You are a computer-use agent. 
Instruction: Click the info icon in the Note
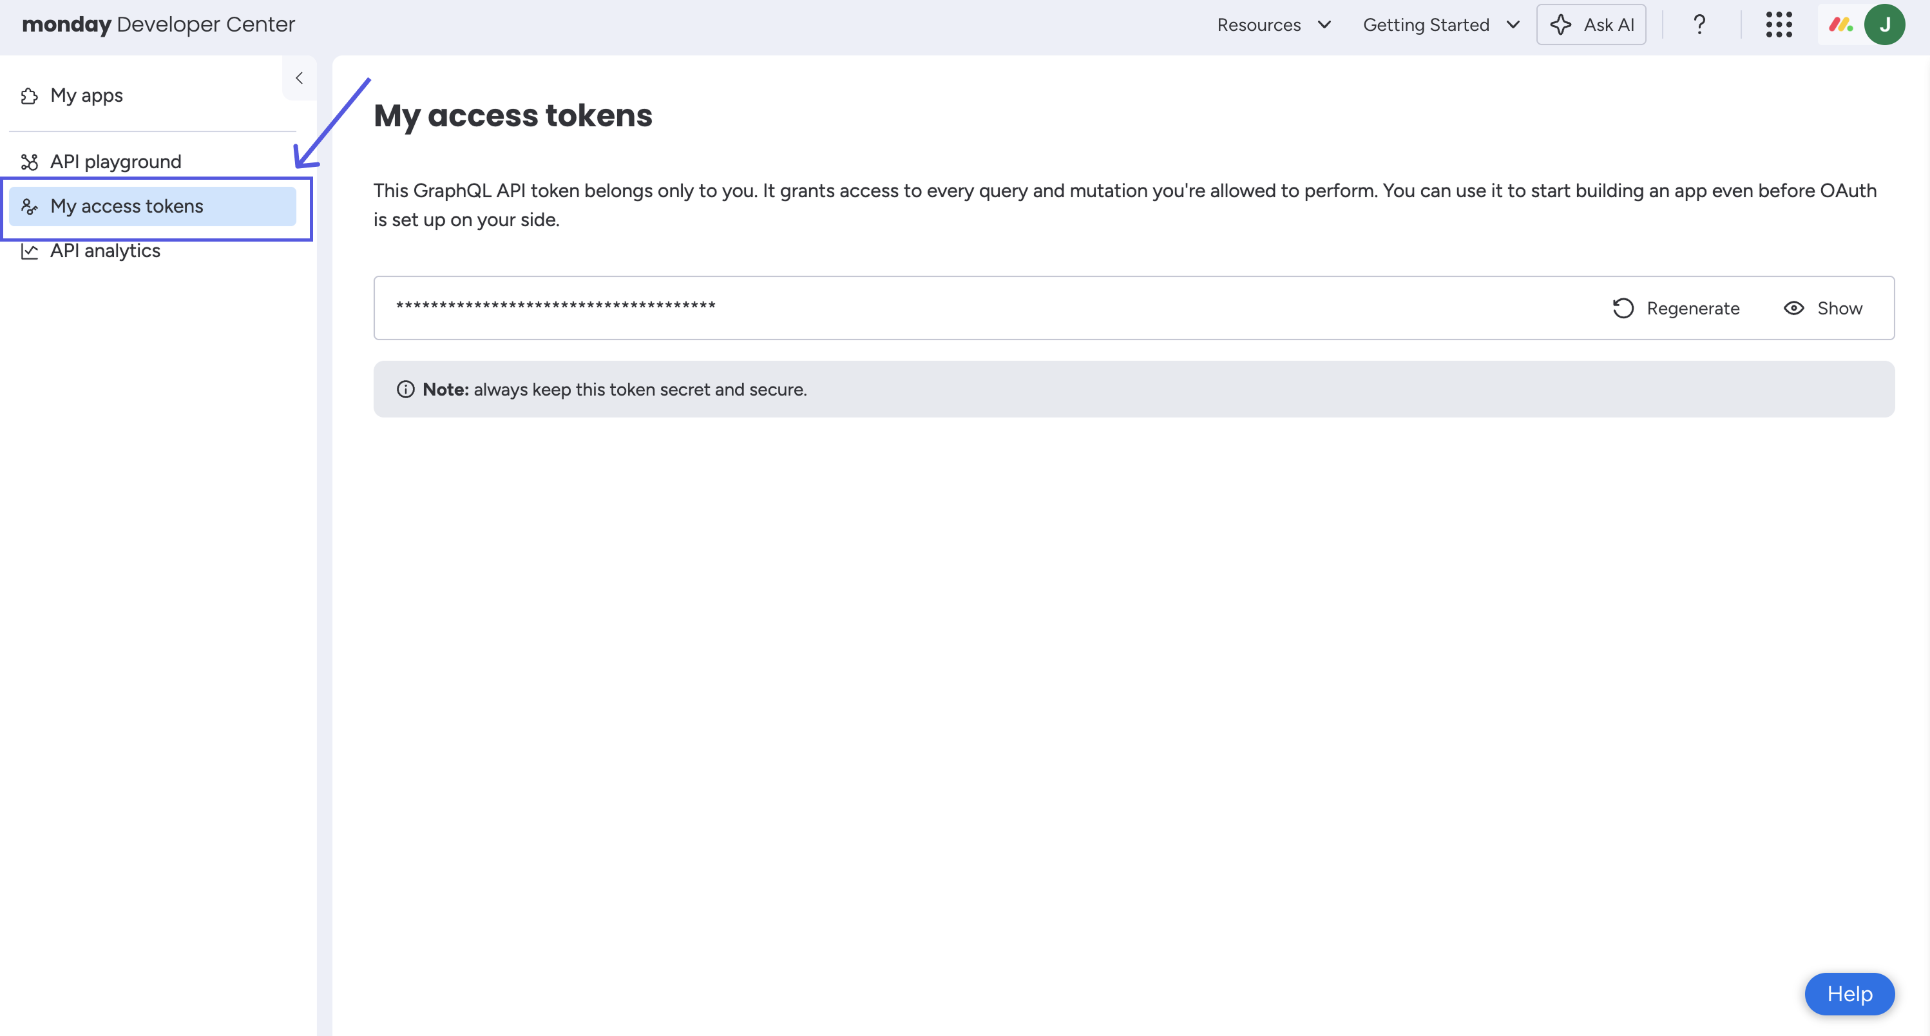tap(405, 388)
